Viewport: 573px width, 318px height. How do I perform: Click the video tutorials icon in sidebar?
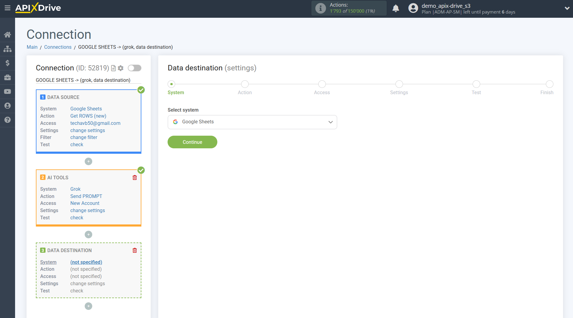click(x=8, y=91)
